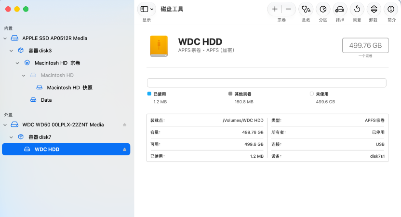Select 容器 disk7 in the sidebar
This screenshot has width=401, height=217.
click(x=66, y=137)
